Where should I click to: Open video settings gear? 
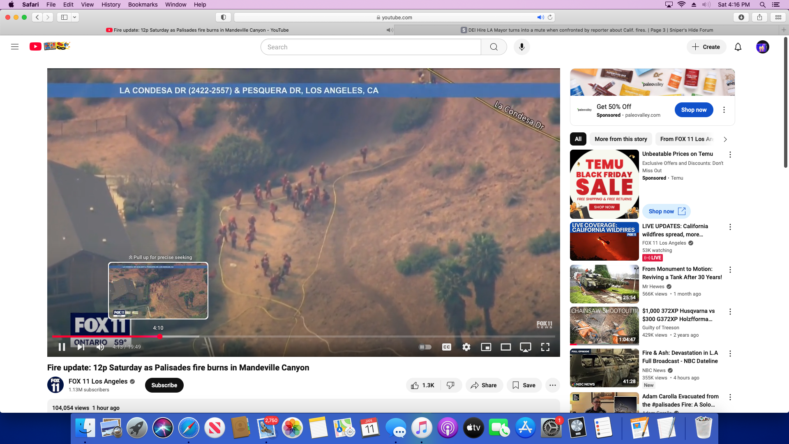click(x=466, y=347)
